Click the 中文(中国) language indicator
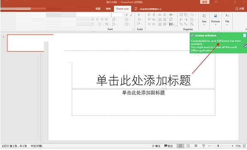Viewport: 247px width, 150px height. coord(36,146)
